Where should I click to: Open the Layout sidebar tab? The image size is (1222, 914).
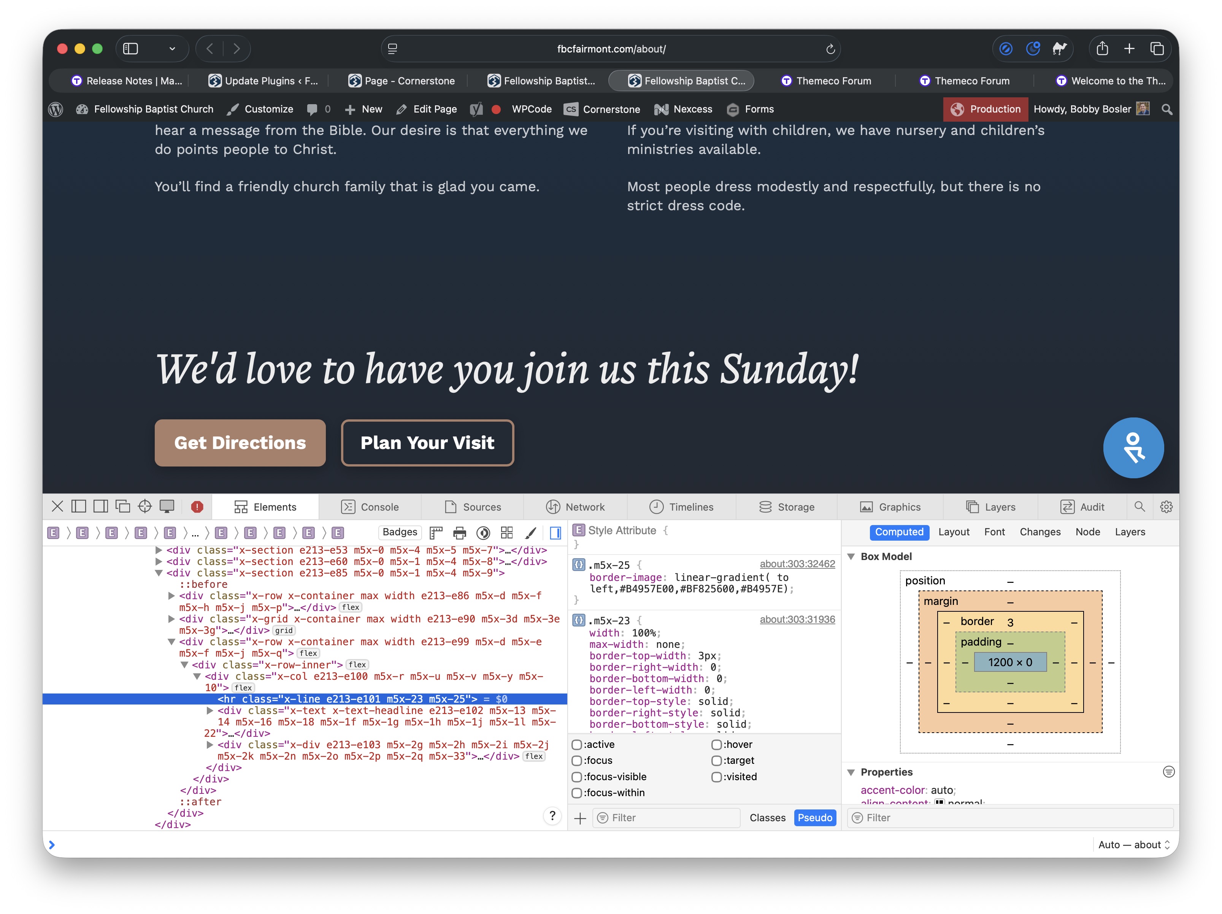click(x=954, y=532)
